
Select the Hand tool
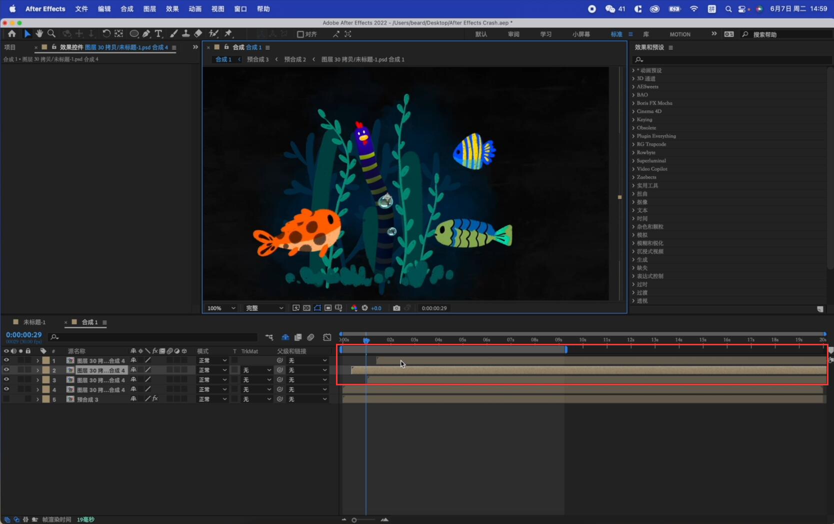pos(39,34)
